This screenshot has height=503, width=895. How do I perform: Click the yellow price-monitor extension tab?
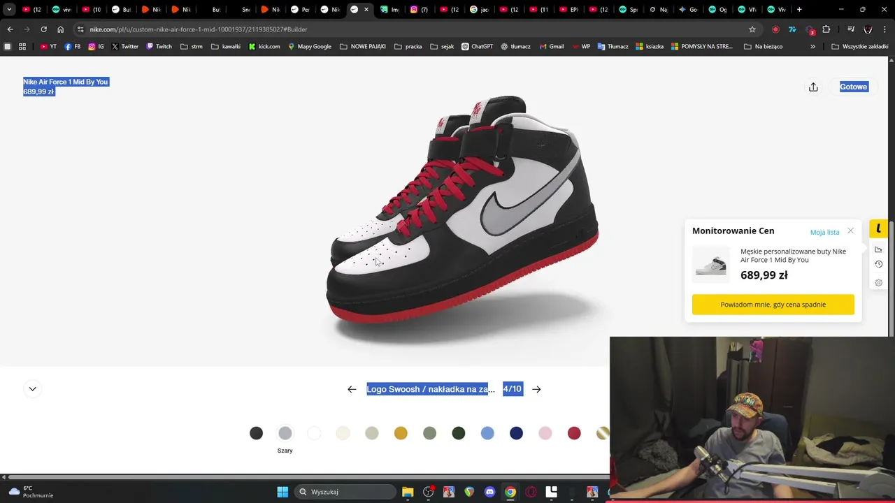[878, 228]
